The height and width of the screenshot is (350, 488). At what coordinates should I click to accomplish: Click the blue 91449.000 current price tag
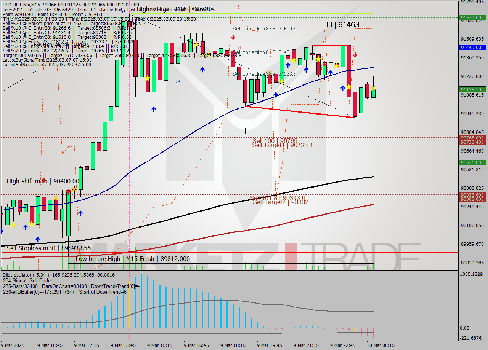472,47
